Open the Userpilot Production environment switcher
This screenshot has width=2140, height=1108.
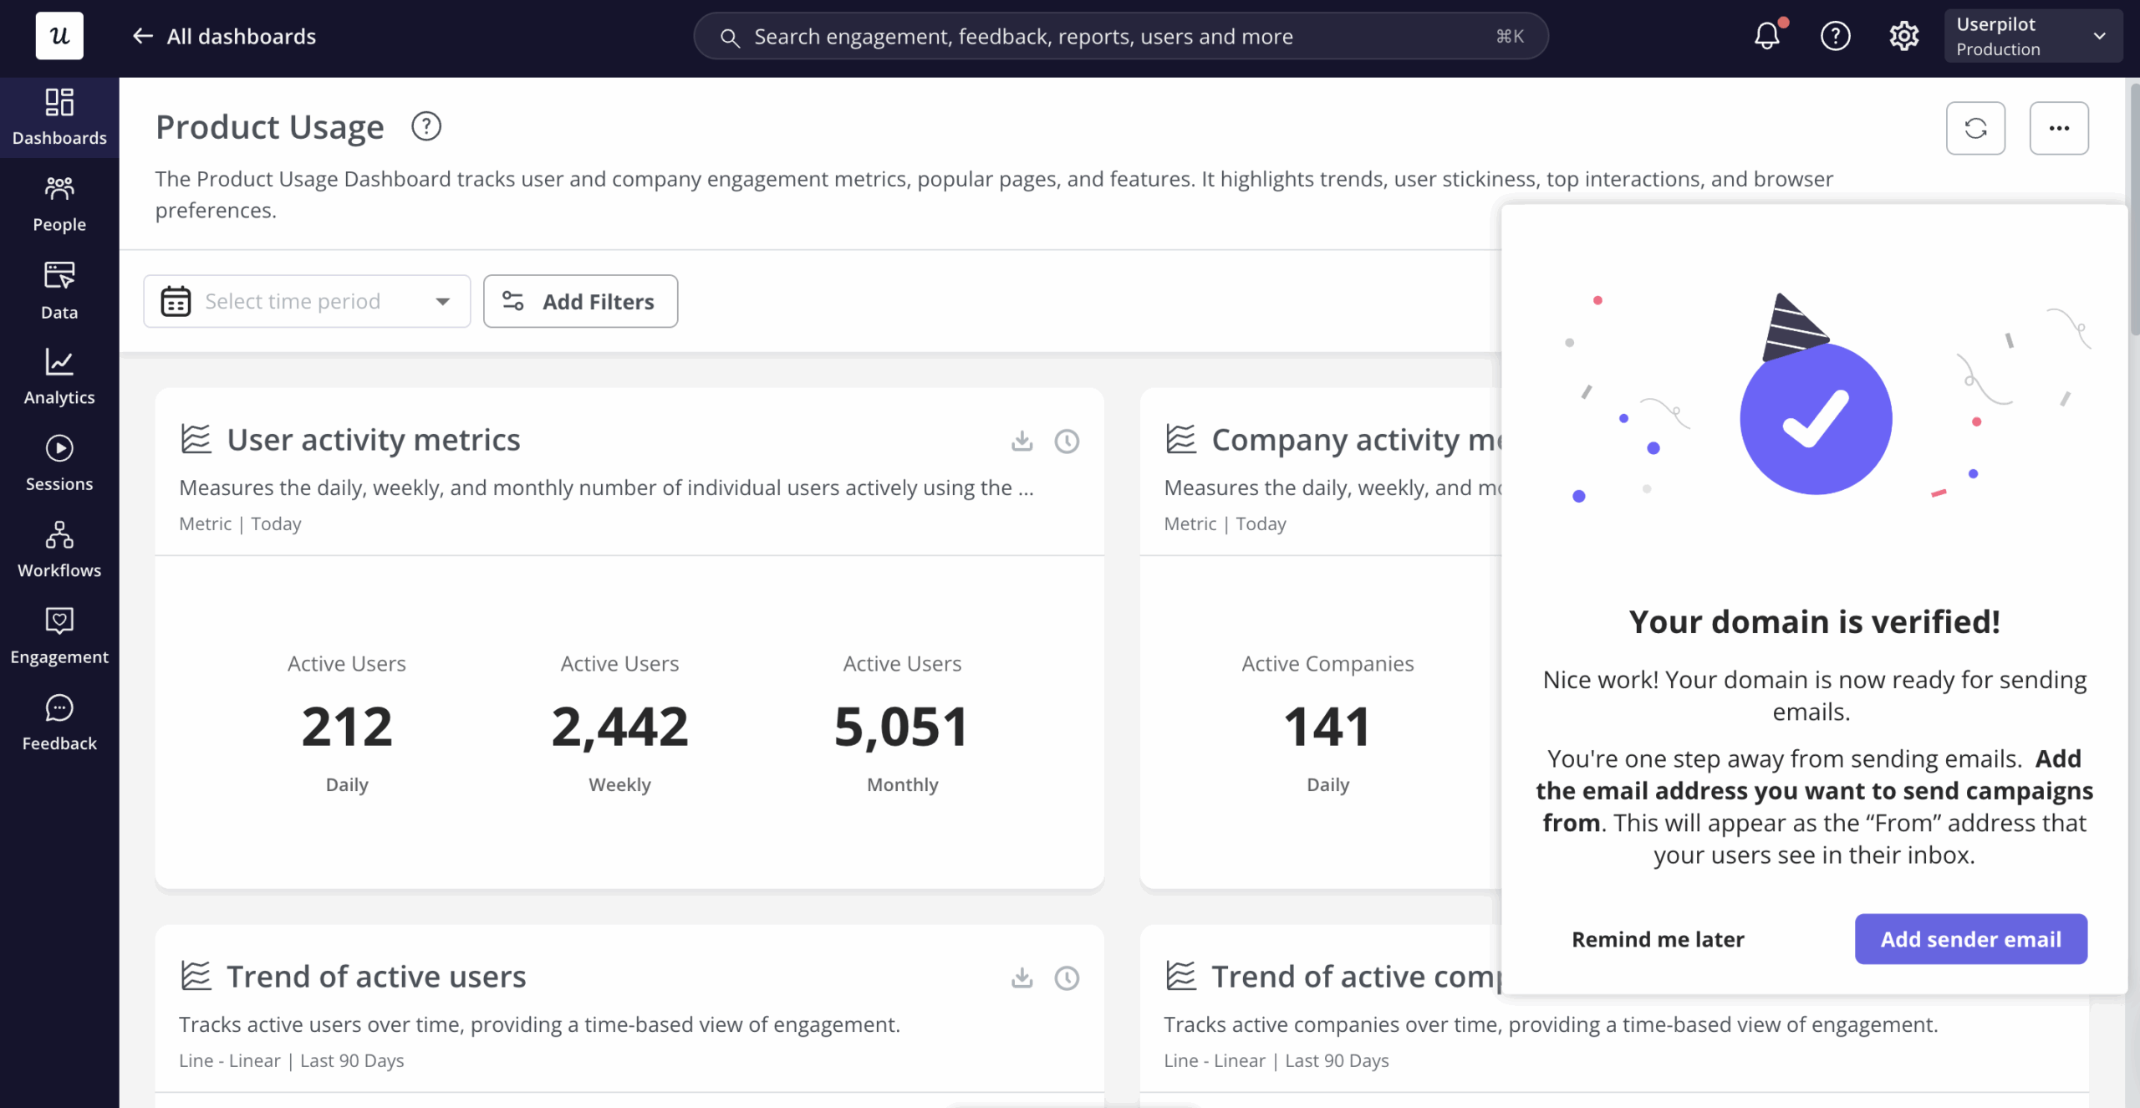tap(2032, 36)
